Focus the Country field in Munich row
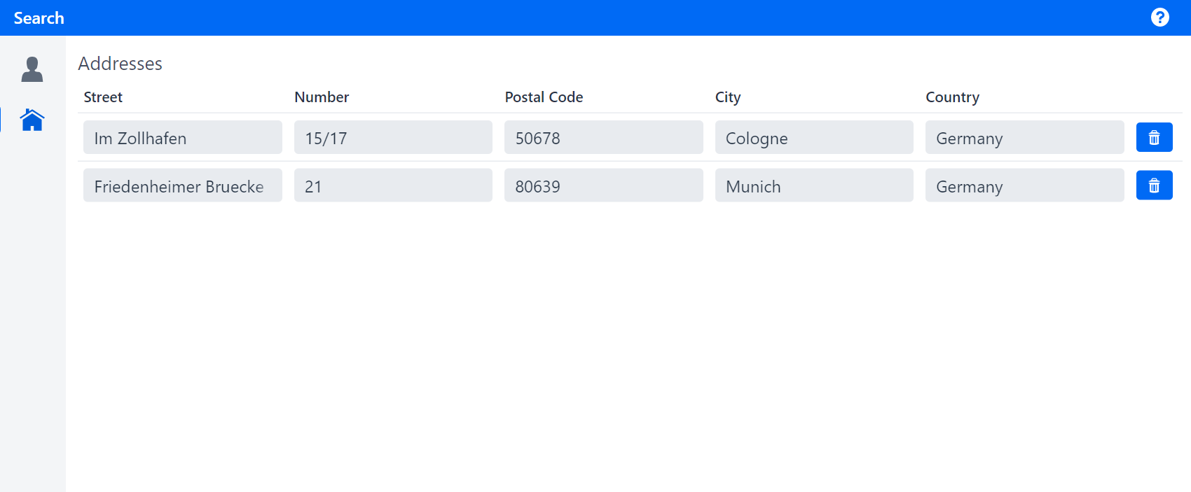 coord(1024,185)
